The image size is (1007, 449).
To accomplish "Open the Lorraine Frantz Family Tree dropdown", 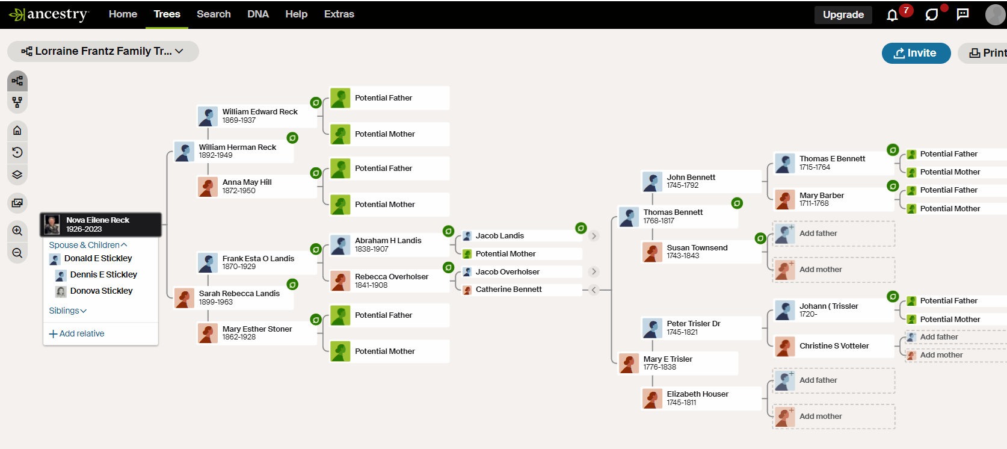I will [103, 51].
